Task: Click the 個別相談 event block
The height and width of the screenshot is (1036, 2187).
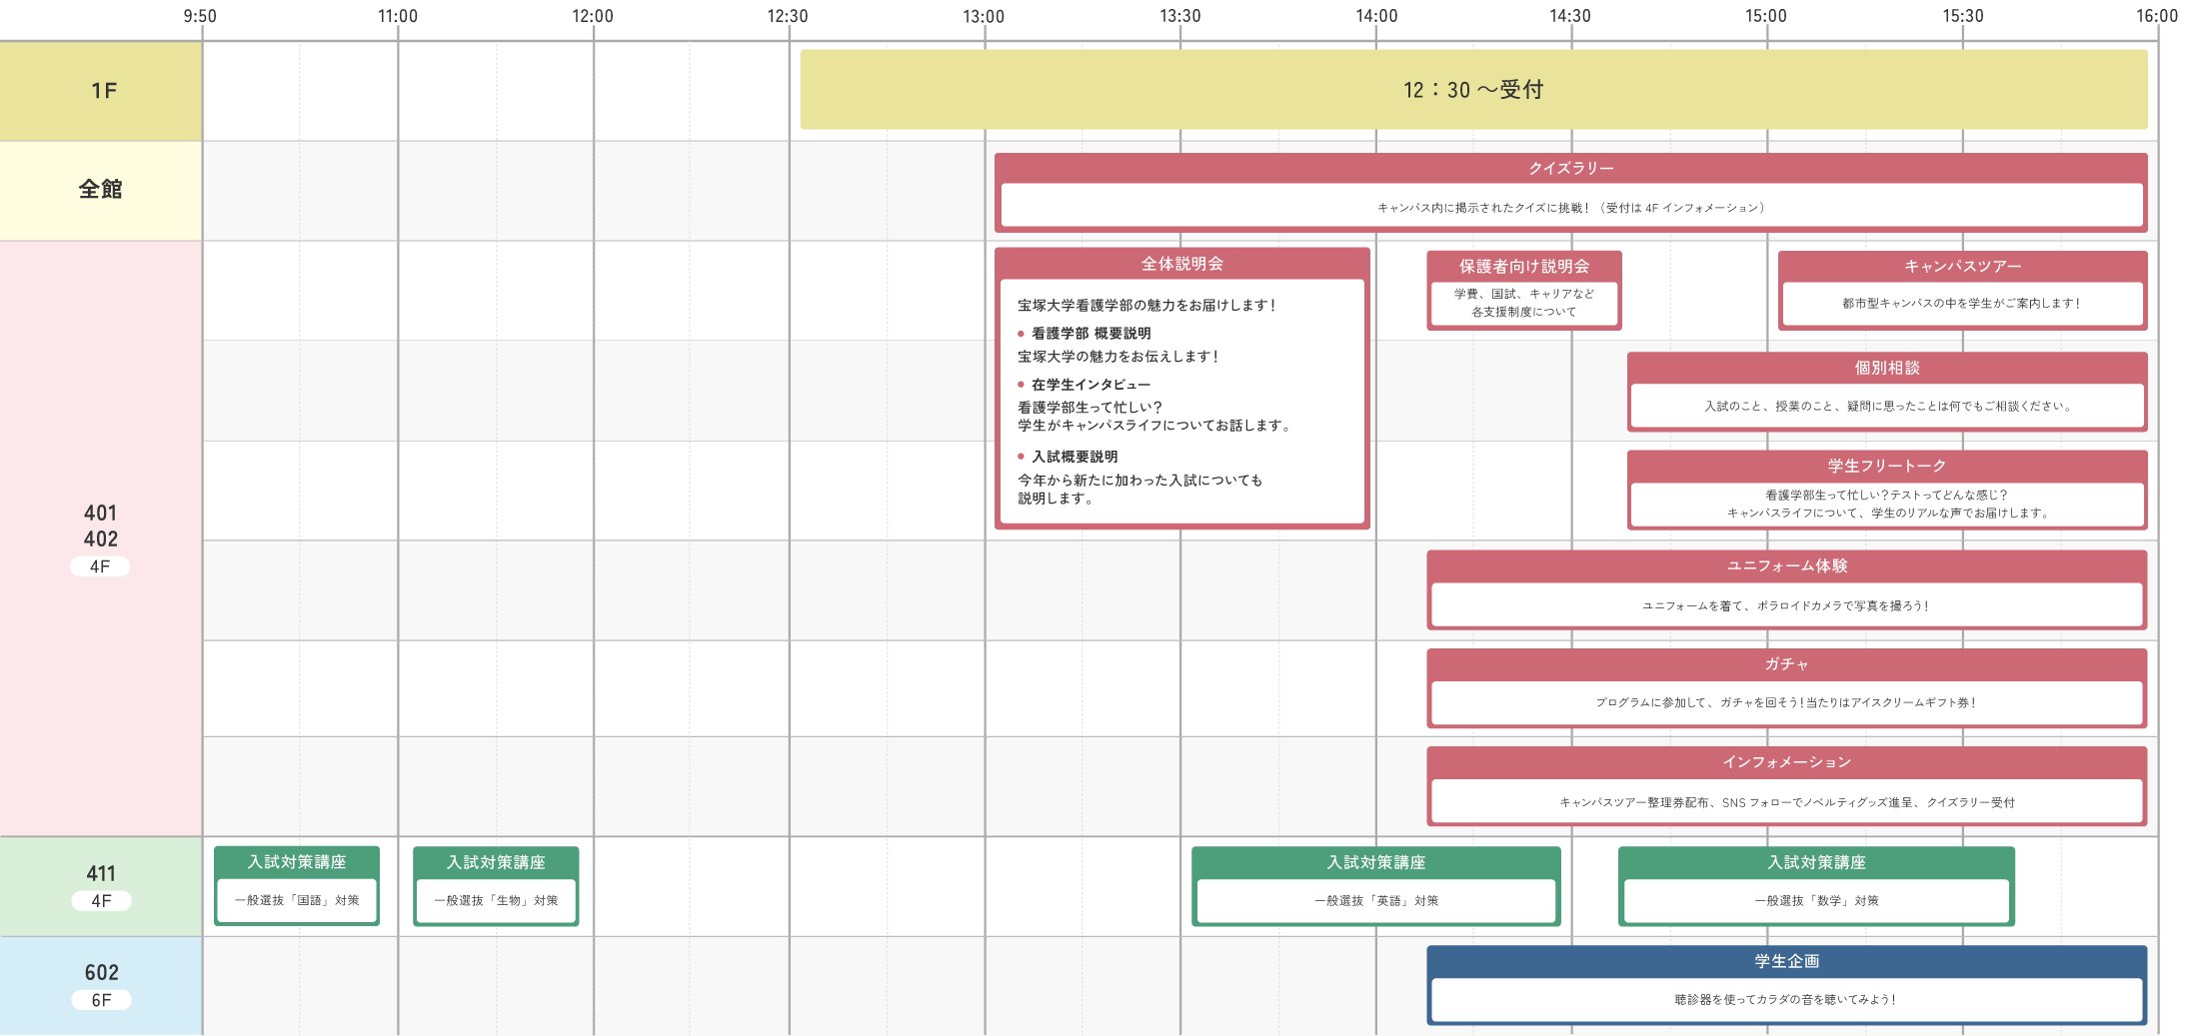Action: click(x=1886, y=392)
